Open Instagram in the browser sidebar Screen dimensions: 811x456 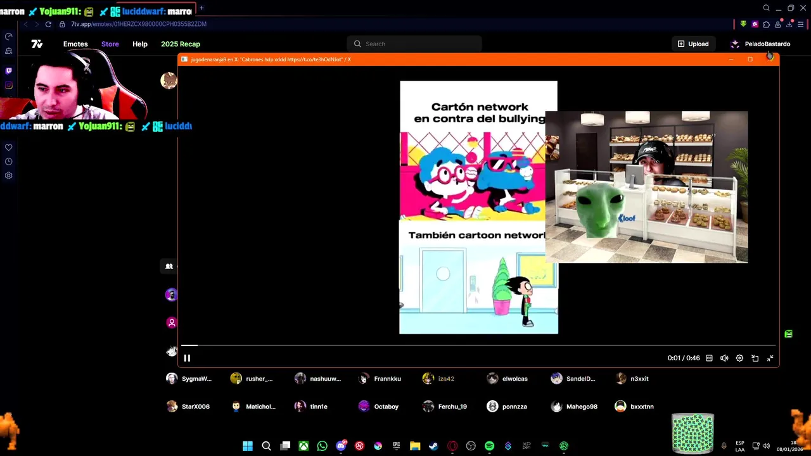[9, 85]
